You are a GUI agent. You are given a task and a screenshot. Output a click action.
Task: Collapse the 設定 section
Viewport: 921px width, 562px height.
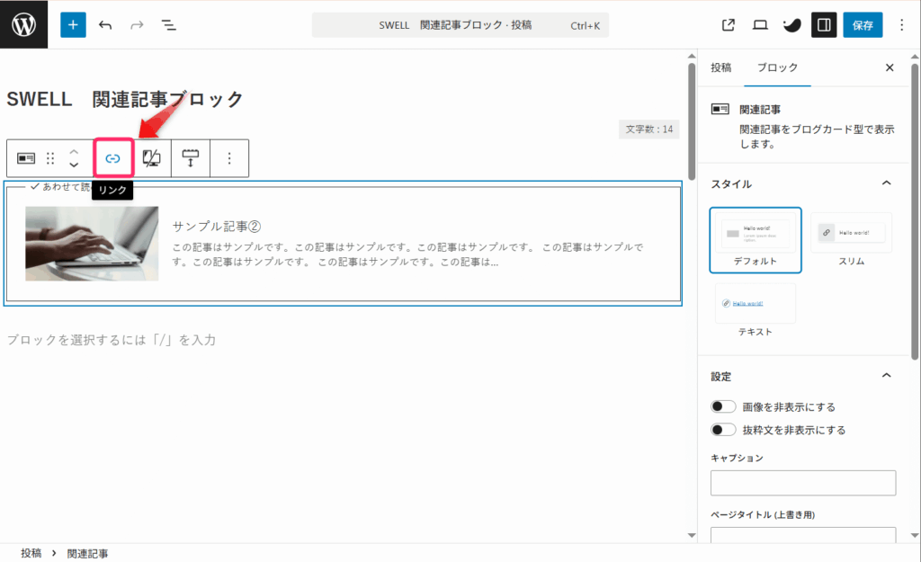click(886, 376)
